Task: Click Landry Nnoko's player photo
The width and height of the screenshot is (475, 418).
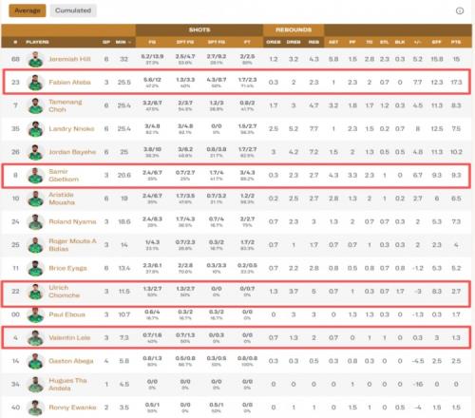Action: click(x=35, y=129)
